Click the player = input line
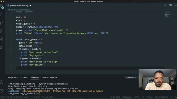 pos(42,30)
